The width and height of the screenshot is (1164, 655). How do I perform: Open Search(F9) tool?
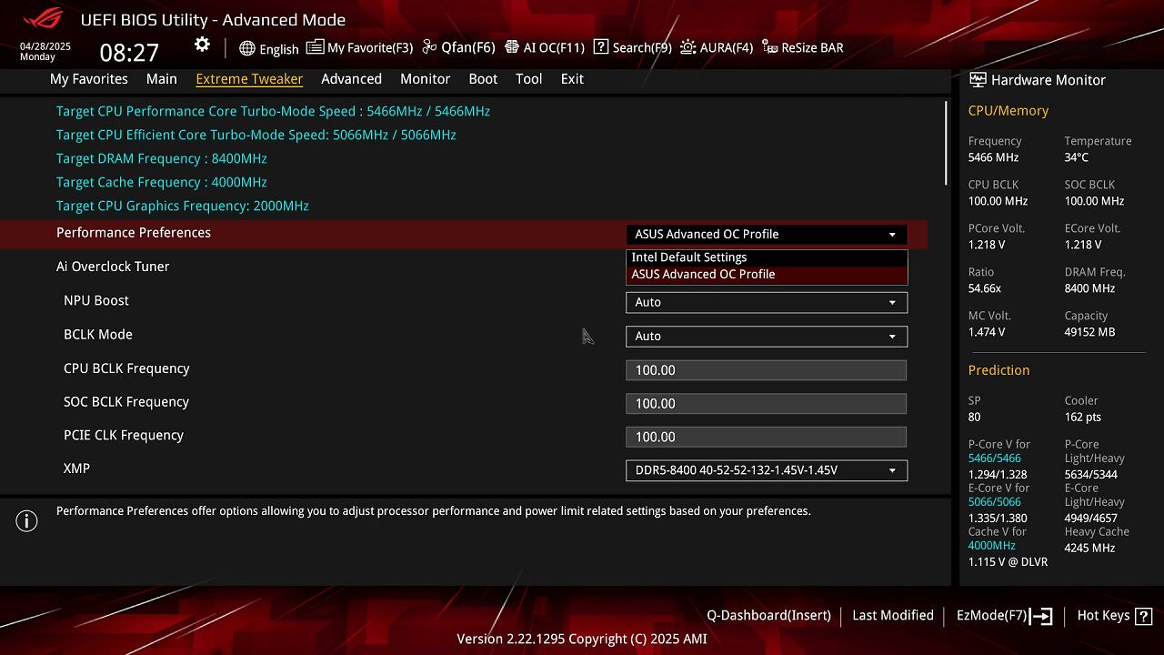click(x=632, y=47)
